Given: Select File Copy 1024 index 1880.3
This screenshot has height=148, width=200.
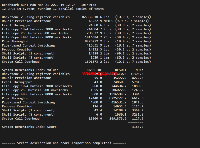Looking at the screenshot, I should click(x=138, y=86).
